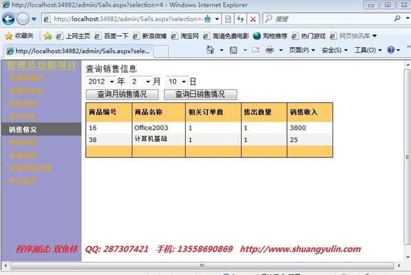Click the blue Help question mark icon
411x275 pixels.
tap(391, 50)
